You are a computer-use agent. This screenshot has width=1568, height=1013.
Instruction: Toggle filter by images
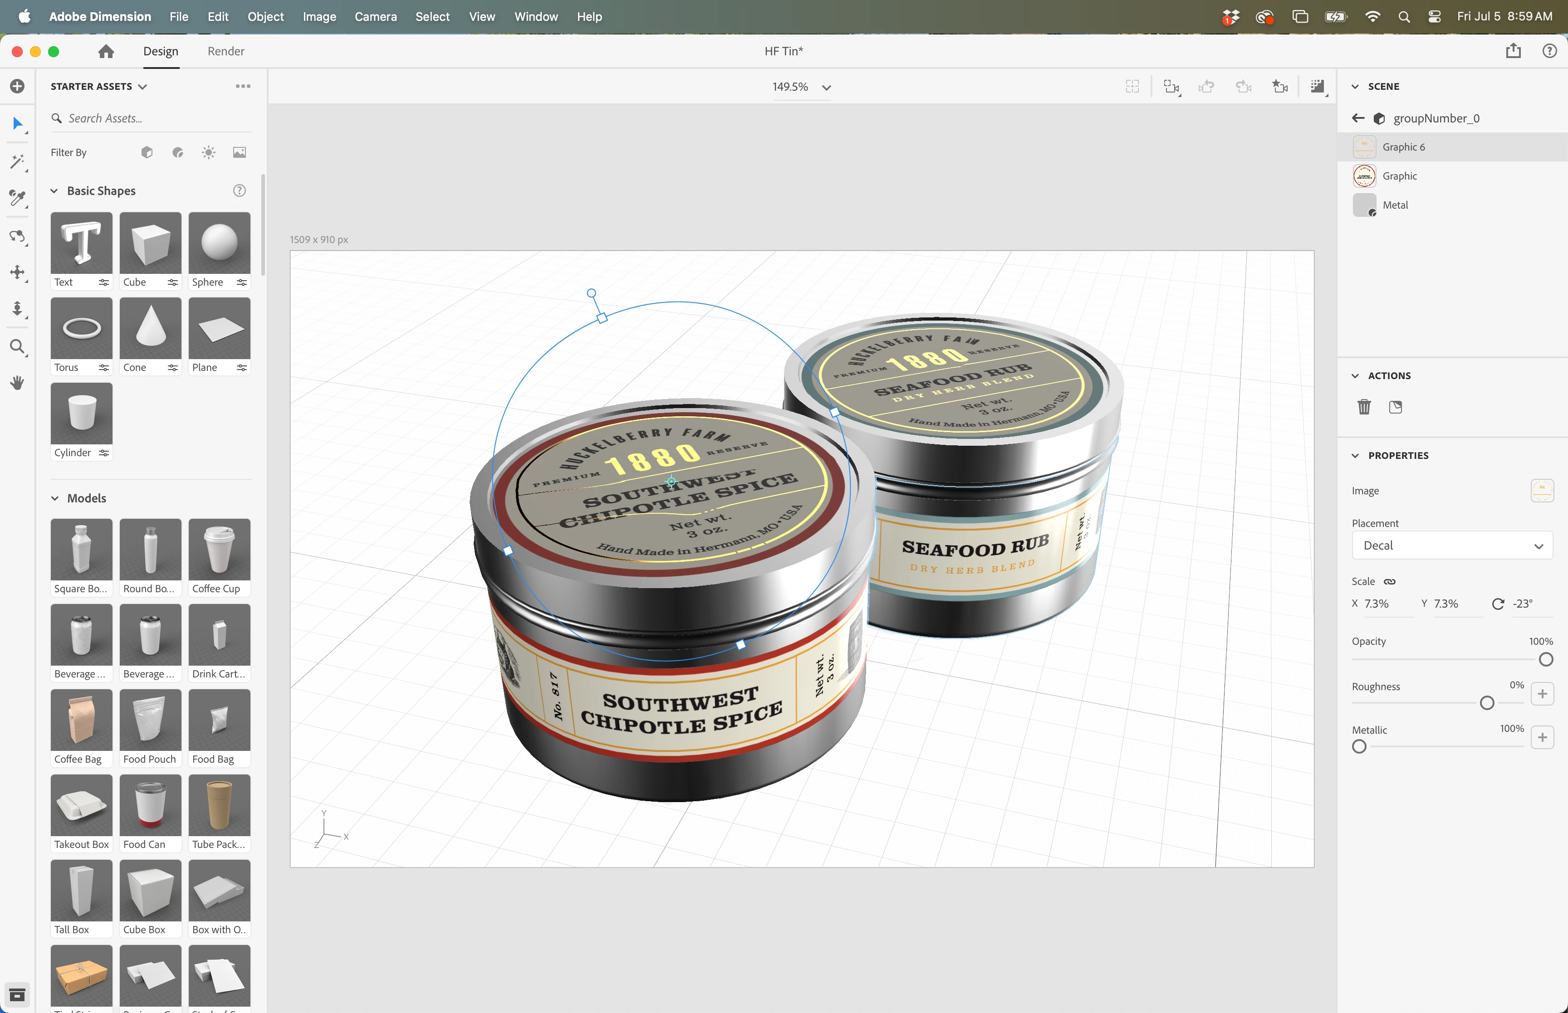pos(240,153)
